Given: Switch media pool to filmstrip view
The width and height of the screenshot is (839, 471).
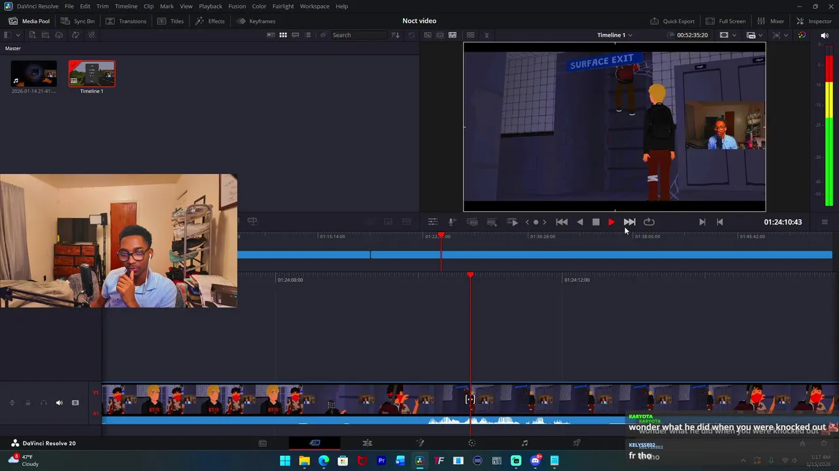Looking at the screenshot, I should tap(296, 35).
